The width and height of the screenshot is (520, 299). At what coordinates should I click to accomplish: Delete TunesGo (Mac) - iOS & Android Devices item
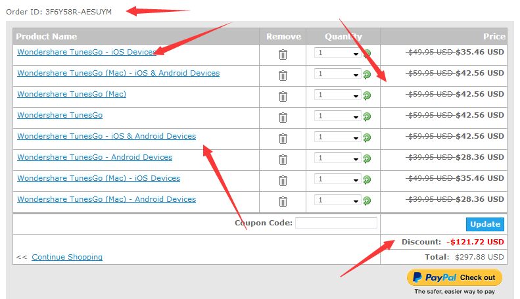283,76
